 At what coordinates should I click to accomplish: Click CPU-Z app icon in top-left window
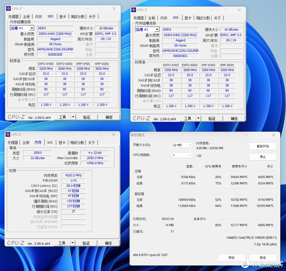tap(8, 8)
